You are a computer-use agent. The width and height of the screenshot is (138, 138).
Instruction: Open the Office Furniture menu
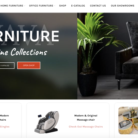click(x=41, y=6)
